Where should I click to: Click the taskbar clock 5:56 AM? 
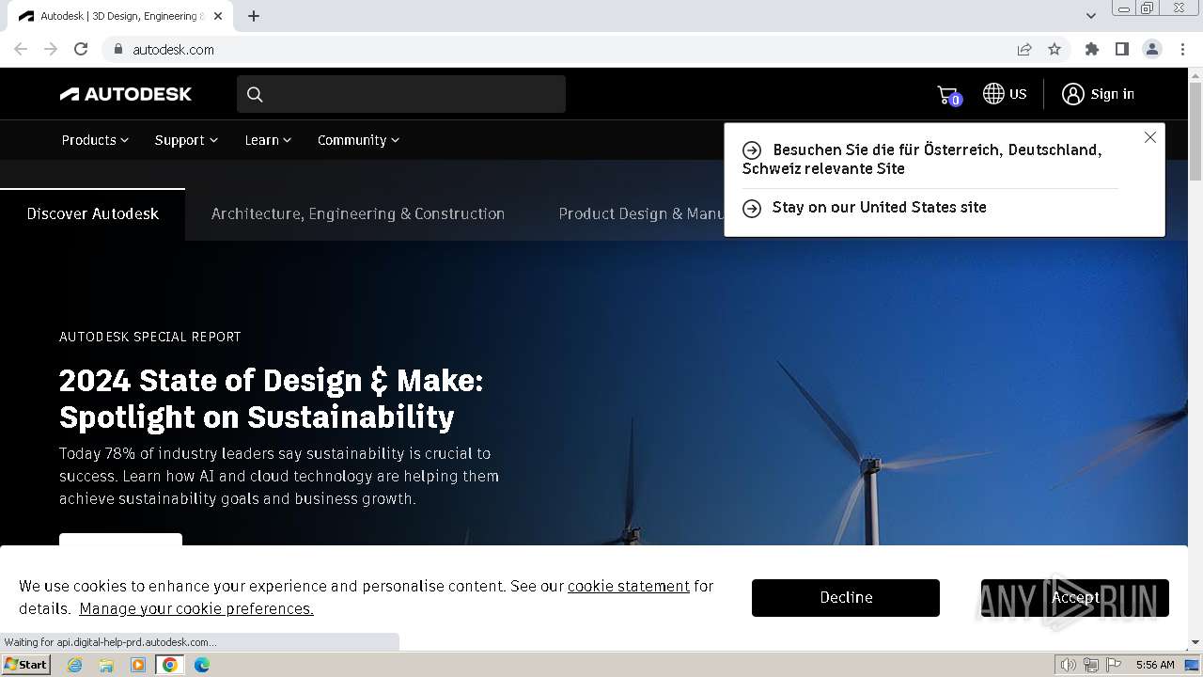click(x=1155, y=665)
